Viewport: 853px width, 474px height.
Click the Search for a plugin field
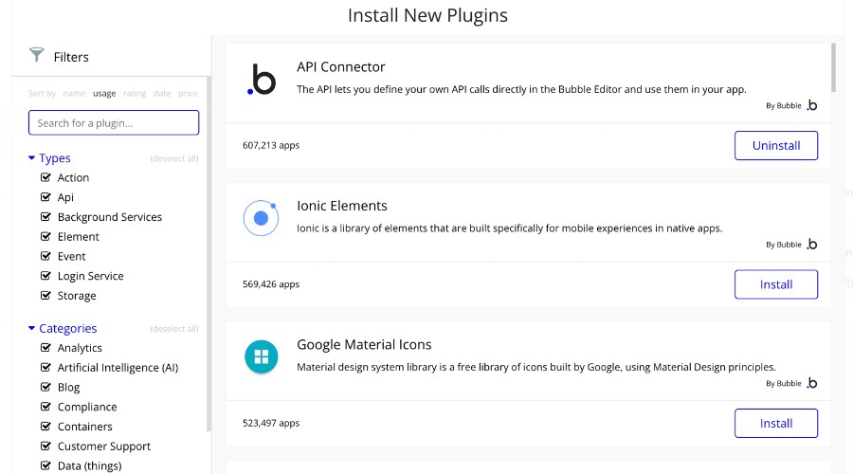[114, 123]
